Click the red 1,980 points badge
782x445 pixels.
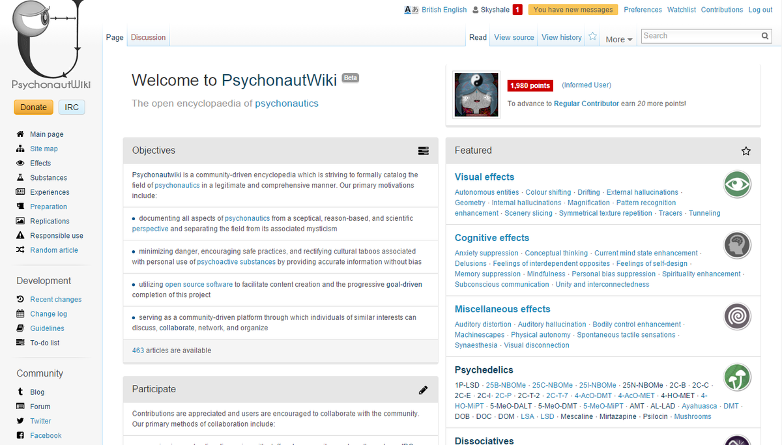[x=530, y=85]
